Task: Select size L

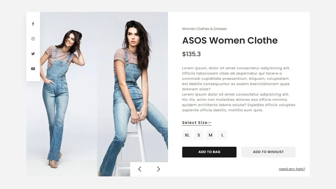Action: (x=222, y=135)
